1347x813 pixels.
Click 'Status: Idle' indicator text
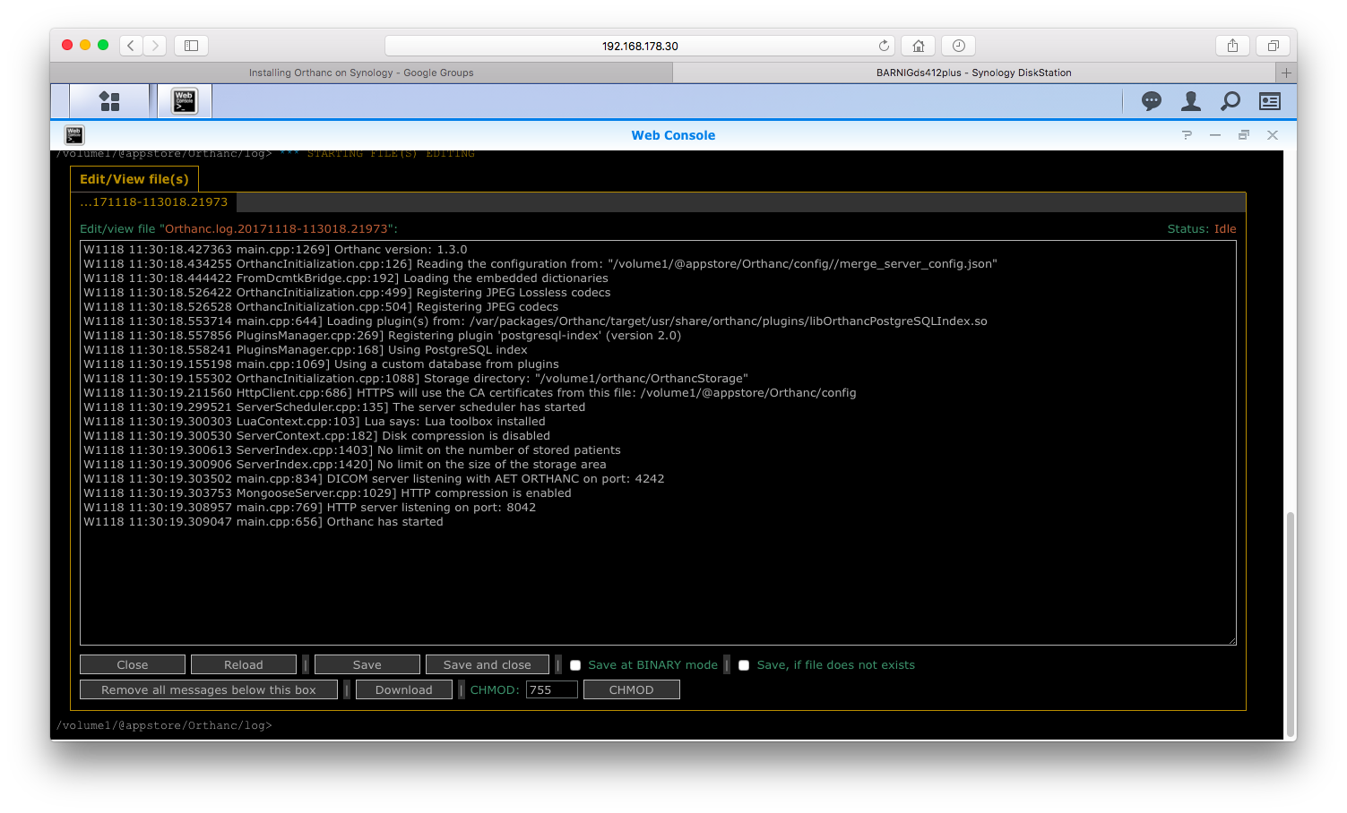coord(1202,229)
